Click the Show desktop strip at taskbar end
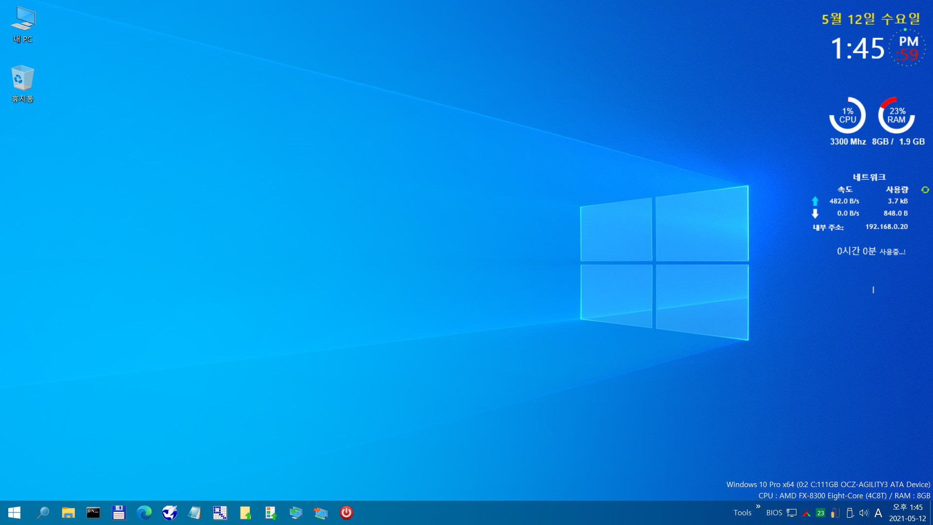The width and height of the screenshot is (933, 525). (x=931, y=513)
